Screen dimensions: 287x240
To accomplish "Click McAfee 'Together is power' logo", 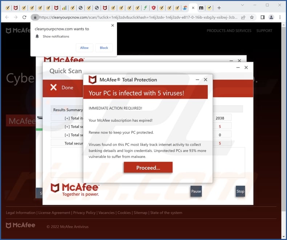I will pos(75,190).
